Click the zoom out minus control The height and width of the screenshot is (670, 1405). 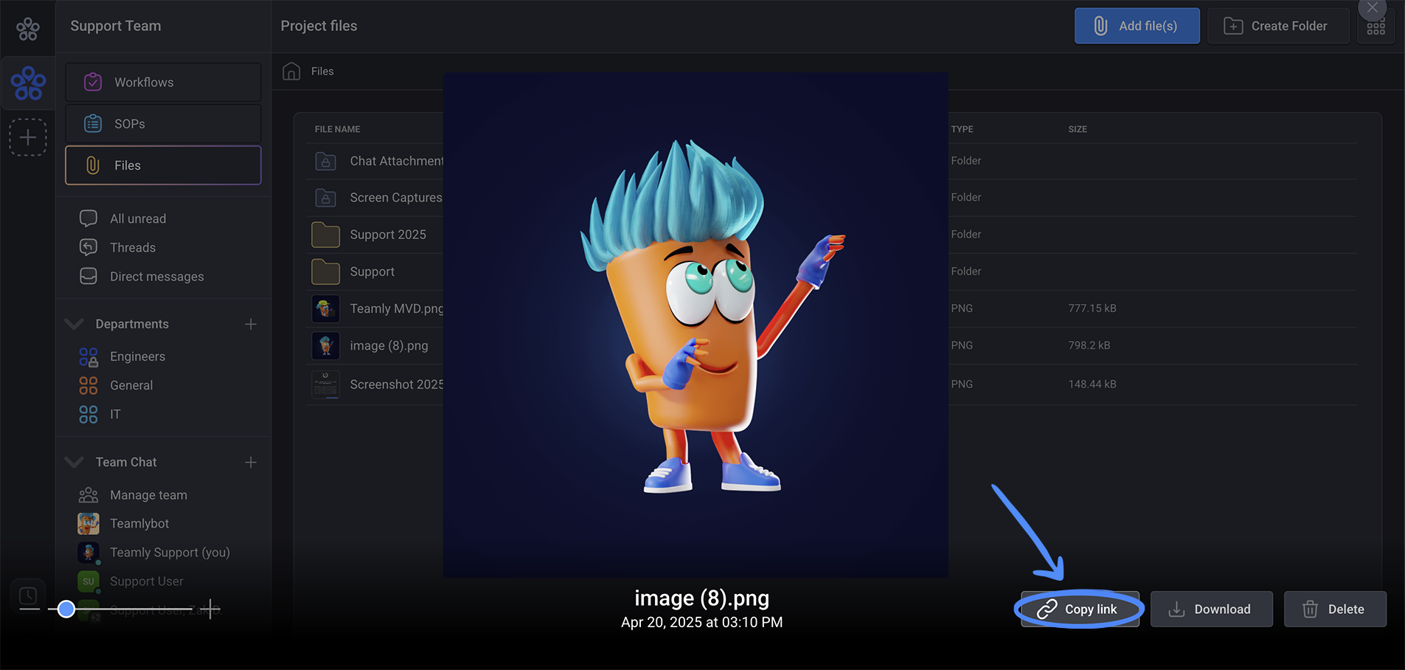click(x=30, y=609)
